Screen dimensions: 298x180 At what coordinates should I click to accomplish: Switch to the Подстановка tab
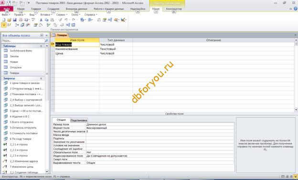point(79,120)
